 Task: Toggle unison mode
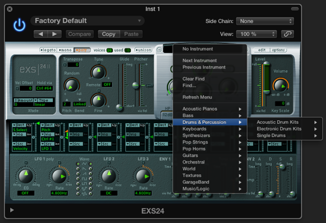143,50
